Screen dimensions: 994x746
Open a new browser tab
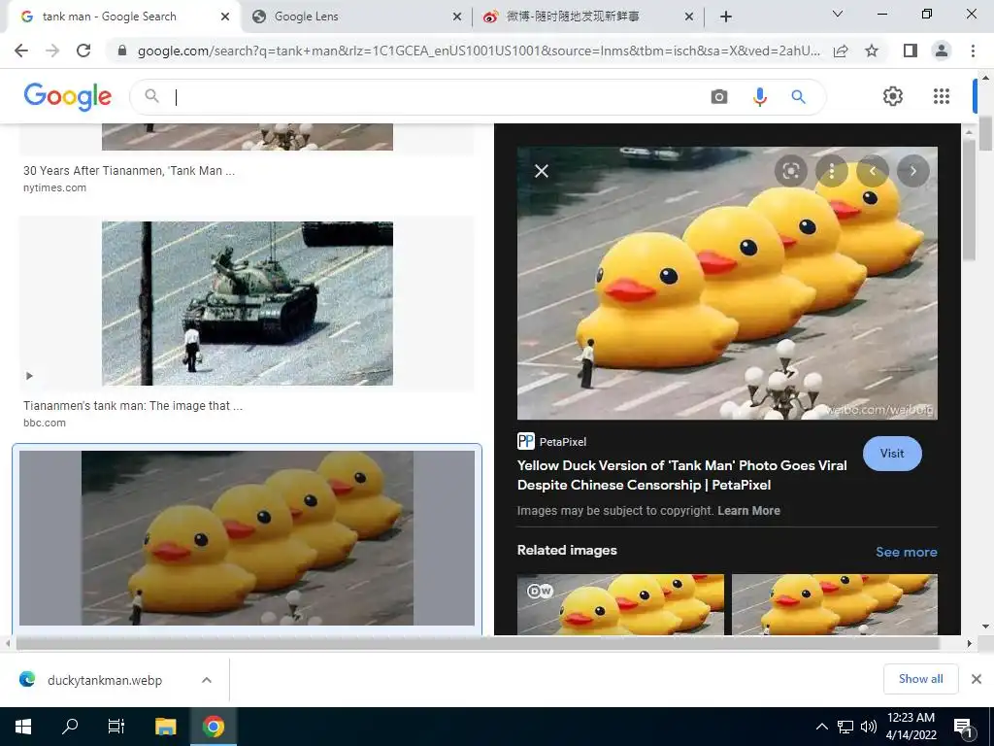coord(726,17)
